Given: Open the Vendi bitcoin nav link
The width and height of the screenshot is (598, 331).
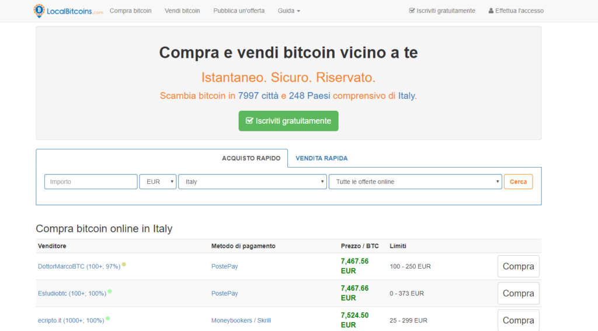Looking at the screenshot, I should (182, 11).
